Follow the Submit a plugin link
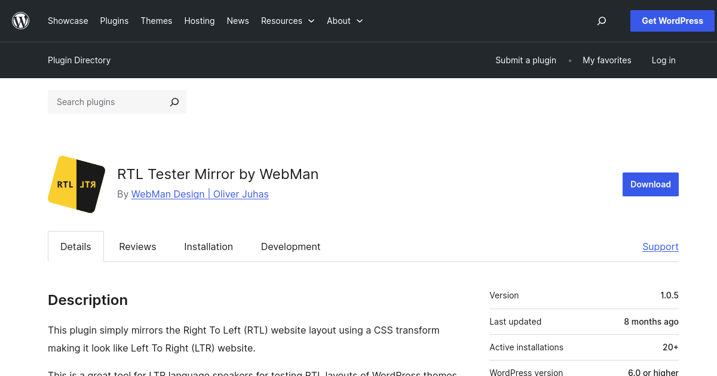This screenshot has width=717, height=376. (x=526, y=60)
